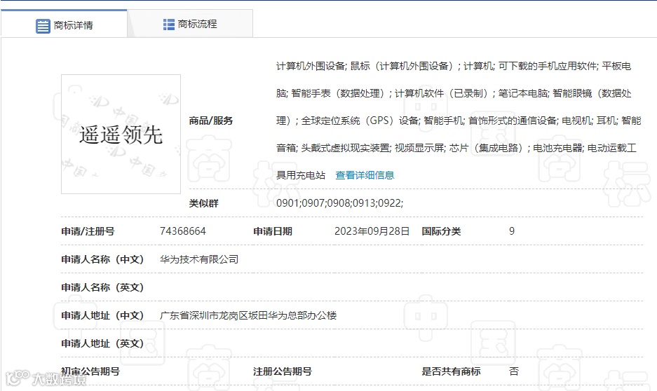Click the 商品/服务 label
Viewport: 657px width, 391px height.
(211, 121)
